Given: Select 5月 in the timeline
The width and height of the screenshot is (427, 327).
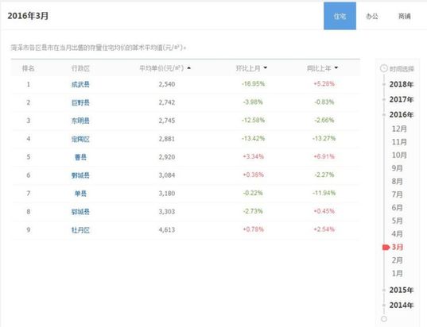Looking at the screenshot, I should 397,221.
